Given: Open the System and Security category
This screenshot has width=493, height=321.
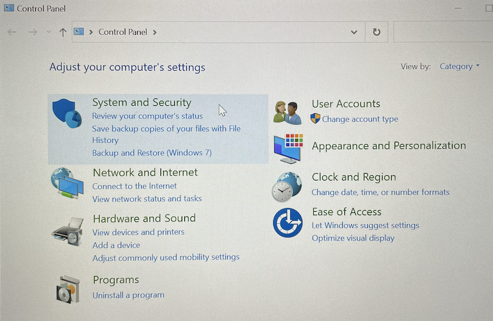Looking at the screenshot, I should coord(142,102).
